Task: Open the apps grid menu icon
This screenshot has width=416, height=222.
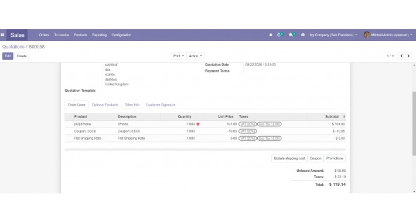Action: 2,35
